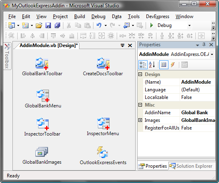Click the Align to Grid layout icon

(x=11, y=36)
